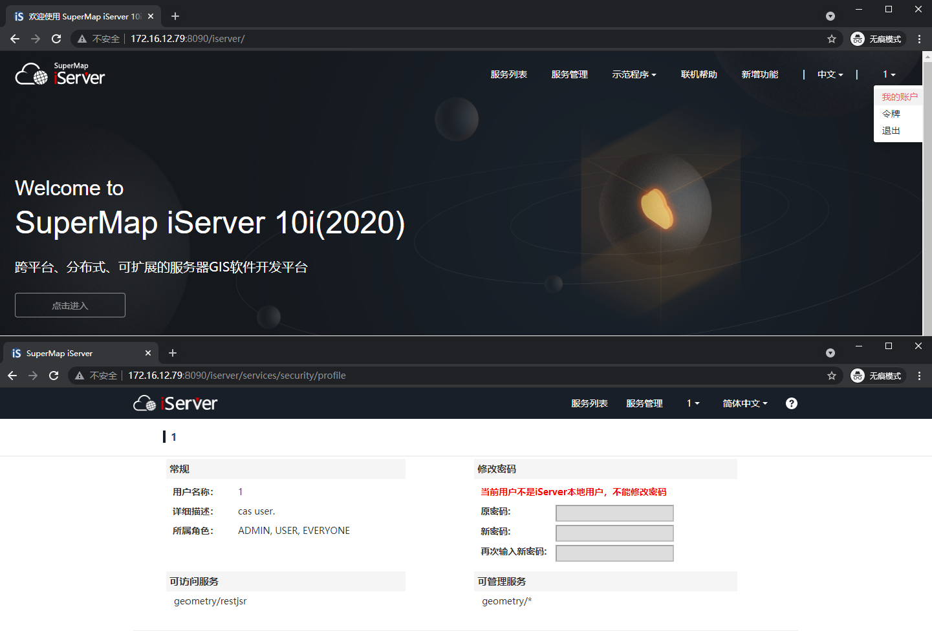Click the bottom window address bar URL
The width and height of the screenshot is (932, 638).
(237, 376)
